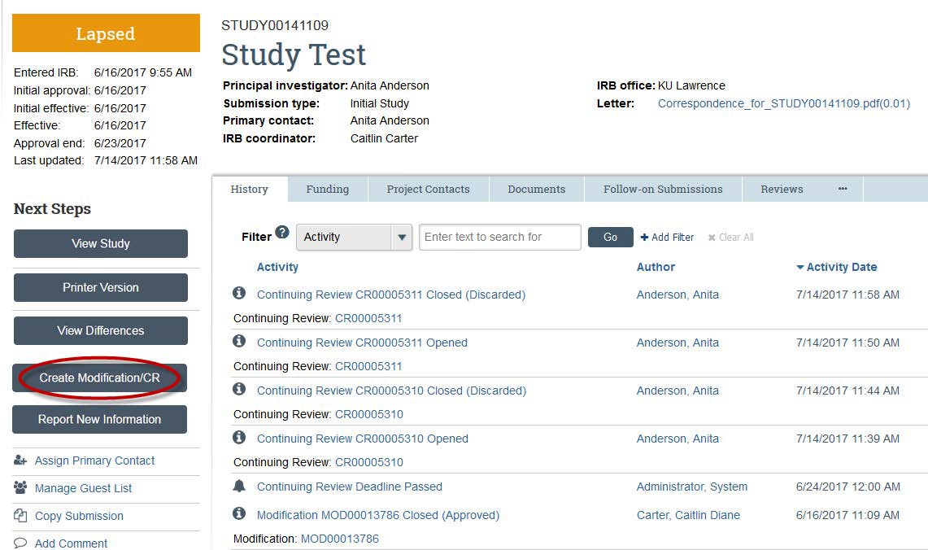Click the Manage Guest List link
The image size is (928, 550).
pos(84,488)
